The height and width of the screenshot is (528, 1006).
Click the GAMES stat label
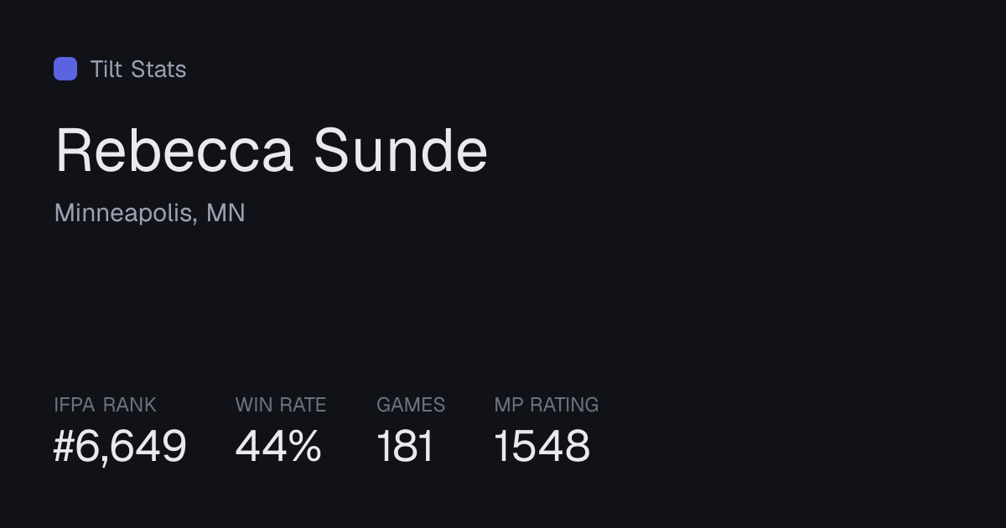[411, 405]
